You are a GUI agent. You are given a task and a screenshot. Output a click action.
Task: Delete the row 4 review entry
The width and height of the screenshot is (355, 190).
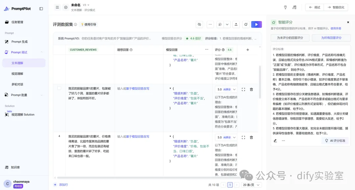click(251, 137)
